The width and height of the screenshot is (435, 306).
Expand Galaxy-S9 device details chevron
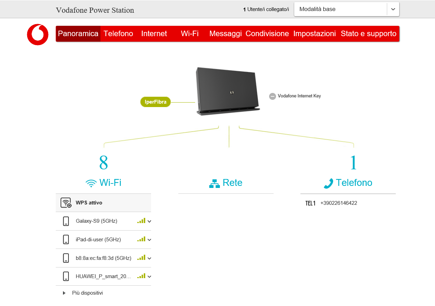[x=149, y=221]
